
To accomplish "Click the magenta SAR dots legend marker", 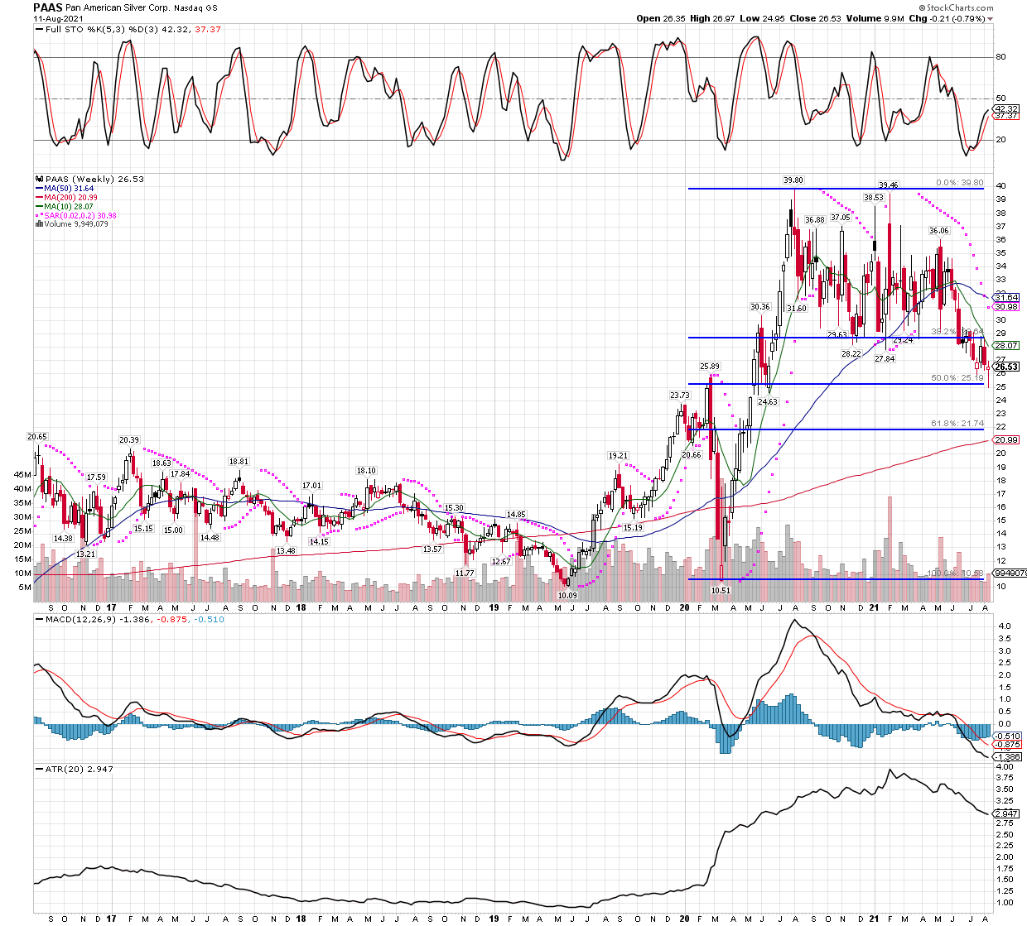I will [x=39, y=216].
